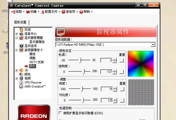Open the 图形适配器 dropdown list
The width and height of the screenshot is (176, 120).
[x=153, y=45]
